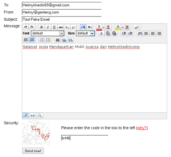Viewport: 171px width, 157px height.
Task: Click the security code input box
Action: tap(85, 138)
